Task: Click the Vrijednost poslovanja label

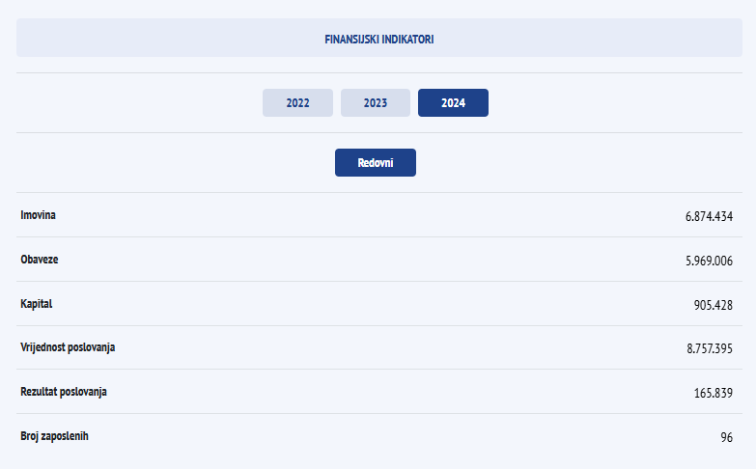Action: click(68, 346)
